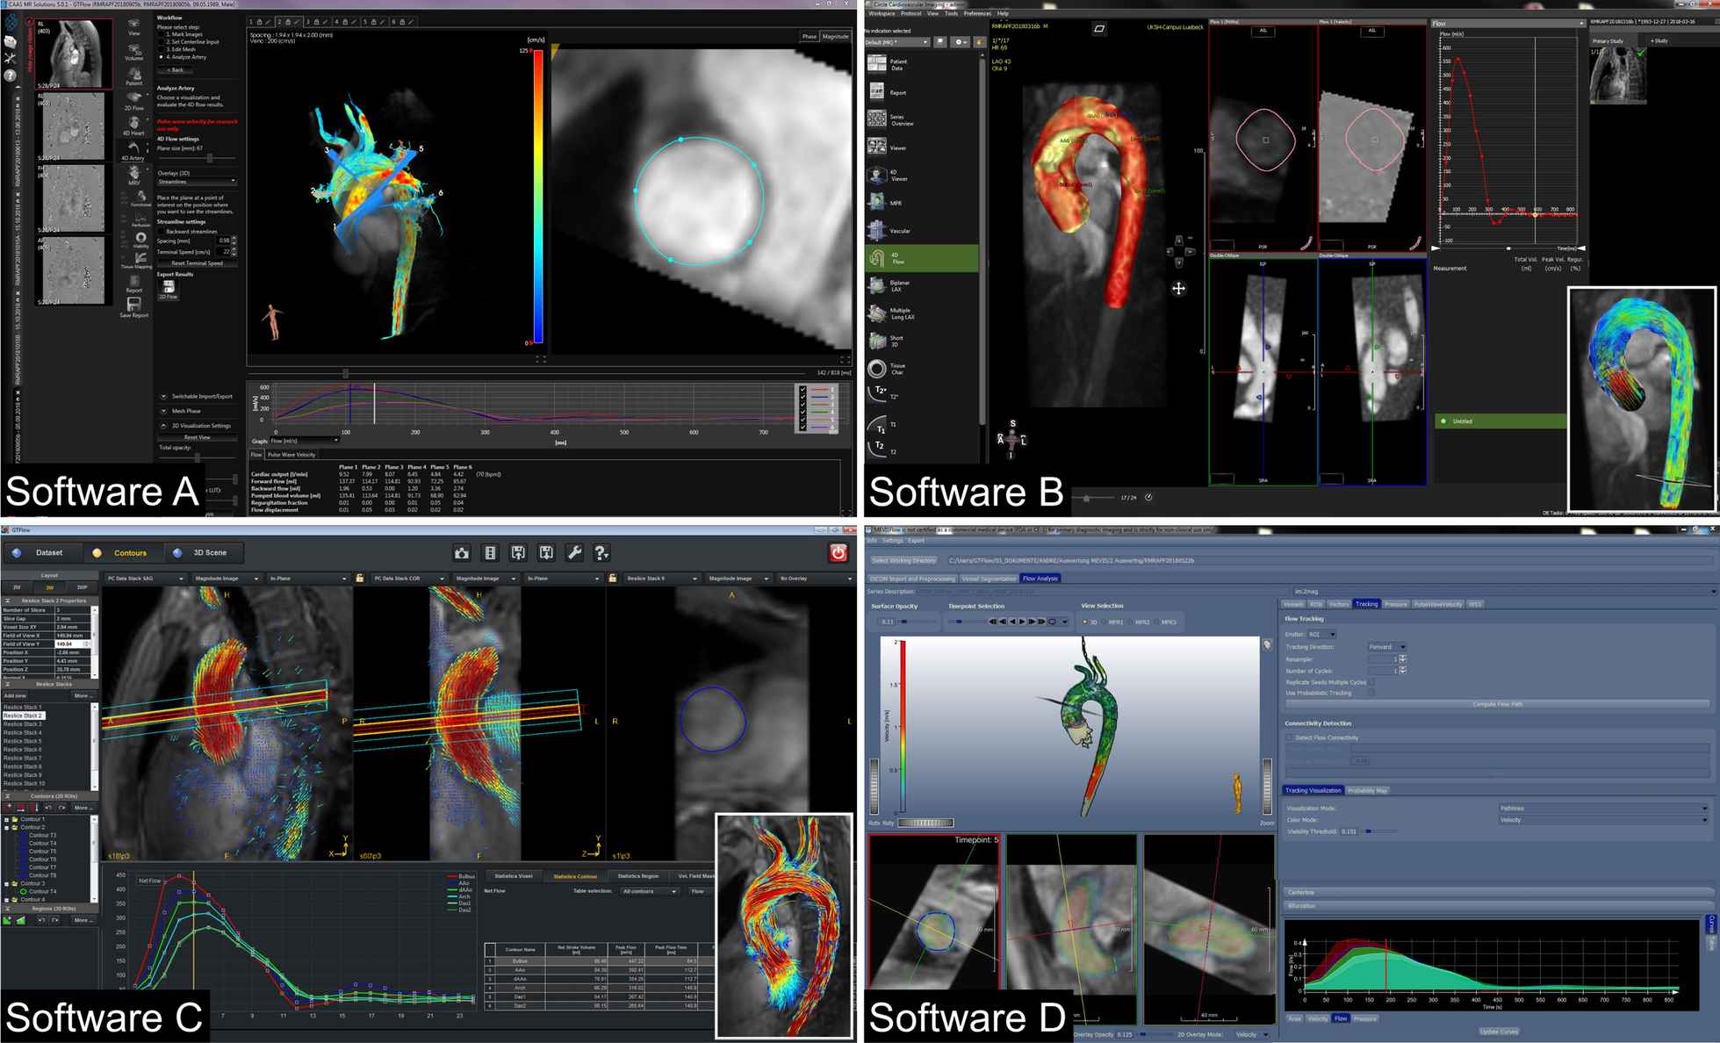Image resolution: width=1720 pixels, height=1043 pixels.
Task: Open the 4D Flow module in Software B
Action: tap(922, 257)
